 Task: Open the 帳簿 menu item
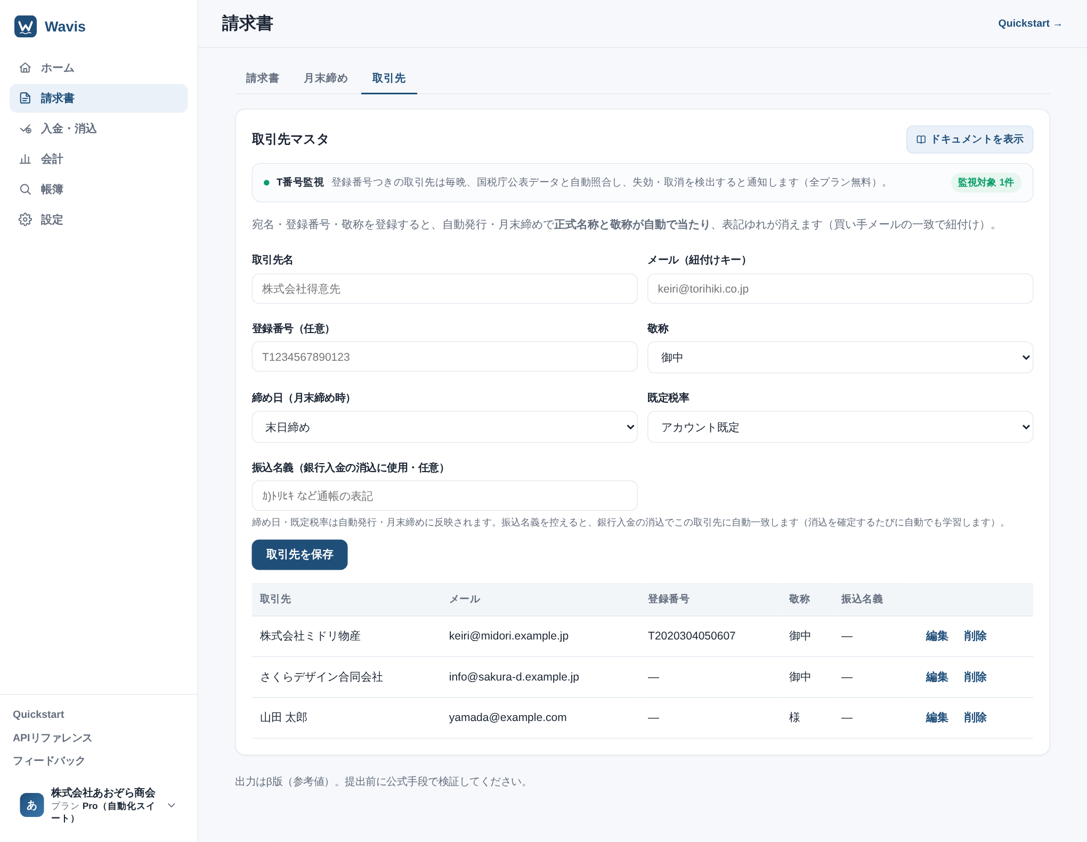pos(99,189)
